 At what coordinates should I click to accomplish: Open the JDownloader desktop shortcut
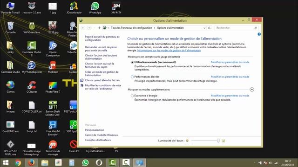(x=74, y=8)
